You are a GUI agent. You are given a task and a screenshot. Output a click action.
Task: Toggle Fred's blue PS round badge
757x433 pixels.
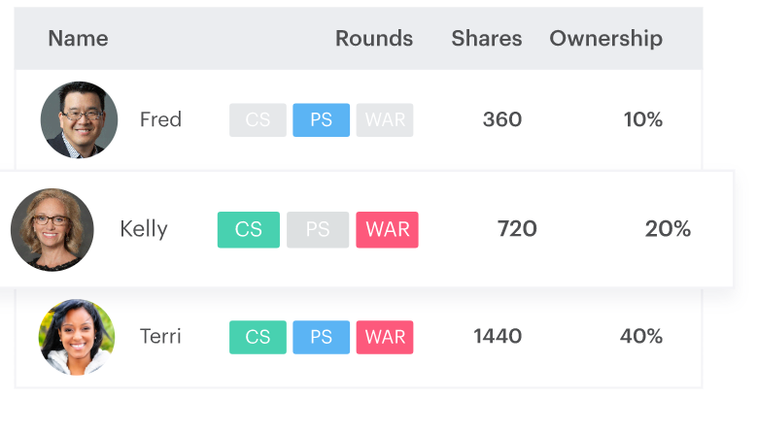(x=321, y=120)
